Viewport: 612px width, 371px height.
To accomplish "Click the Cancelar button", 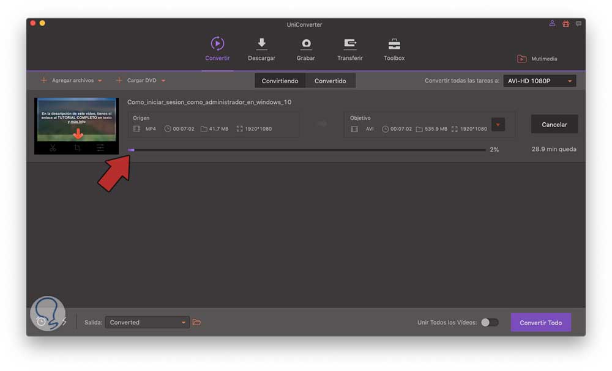I will (x=554, y=124).
